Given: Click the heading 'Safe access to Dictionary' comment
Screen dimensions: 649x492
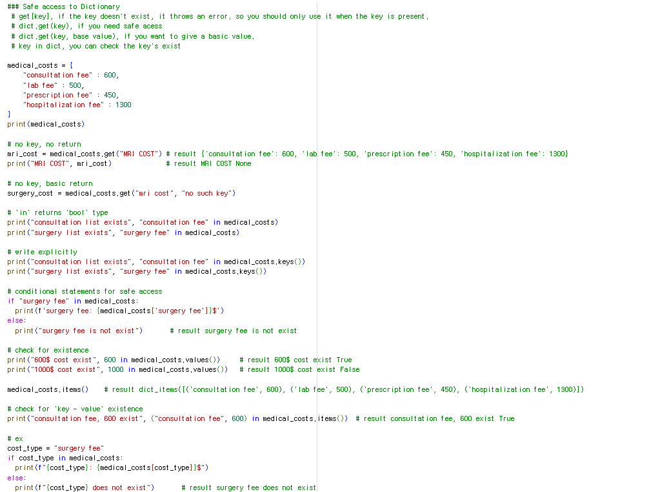Looking at the screenshot, I should 64,6.
